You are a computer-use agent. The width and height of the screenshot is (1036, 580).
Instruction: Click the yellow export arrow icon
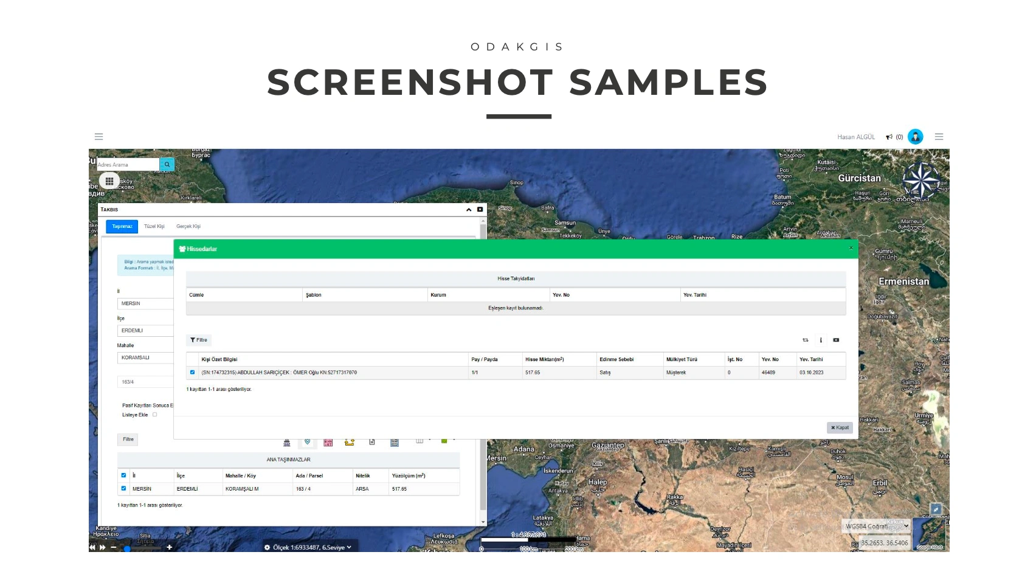(350, 443)
